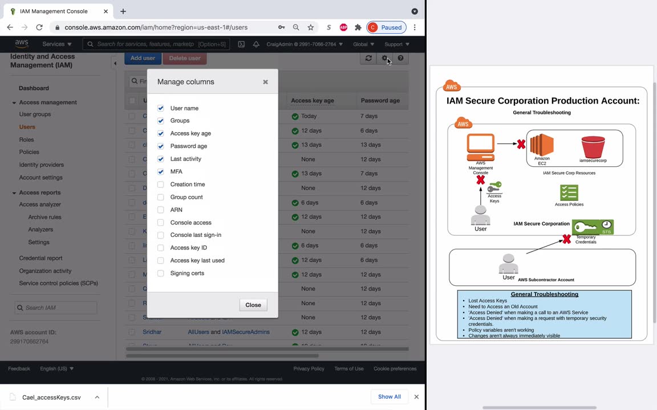This screenshot has width=657, height=410.
Task: Open User groups in the sidebar
Action: click(35, 114)
